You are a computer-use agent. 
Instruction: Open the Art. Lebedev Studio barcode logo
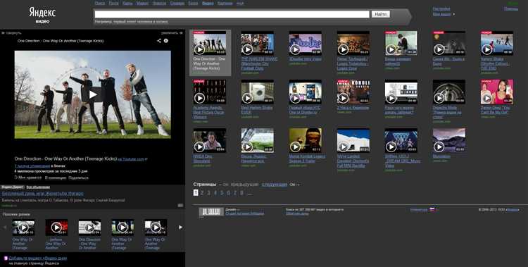[211, 212]
